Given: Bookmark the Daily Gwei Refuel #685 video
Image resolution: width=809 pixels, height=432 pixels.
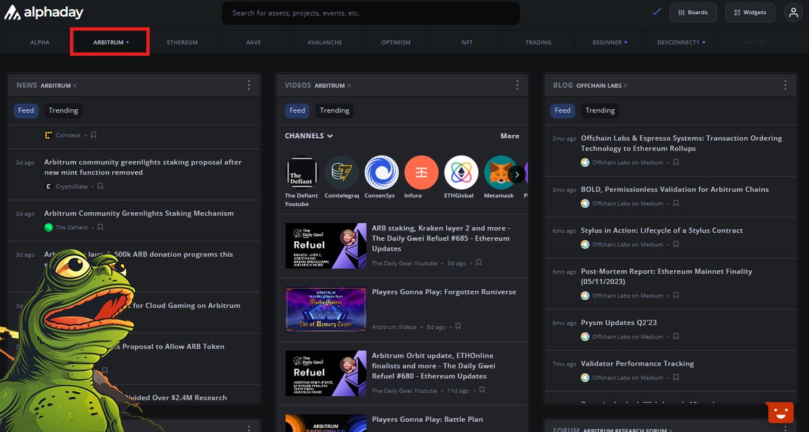Looking at the screenshot, I should click(479, 263).
